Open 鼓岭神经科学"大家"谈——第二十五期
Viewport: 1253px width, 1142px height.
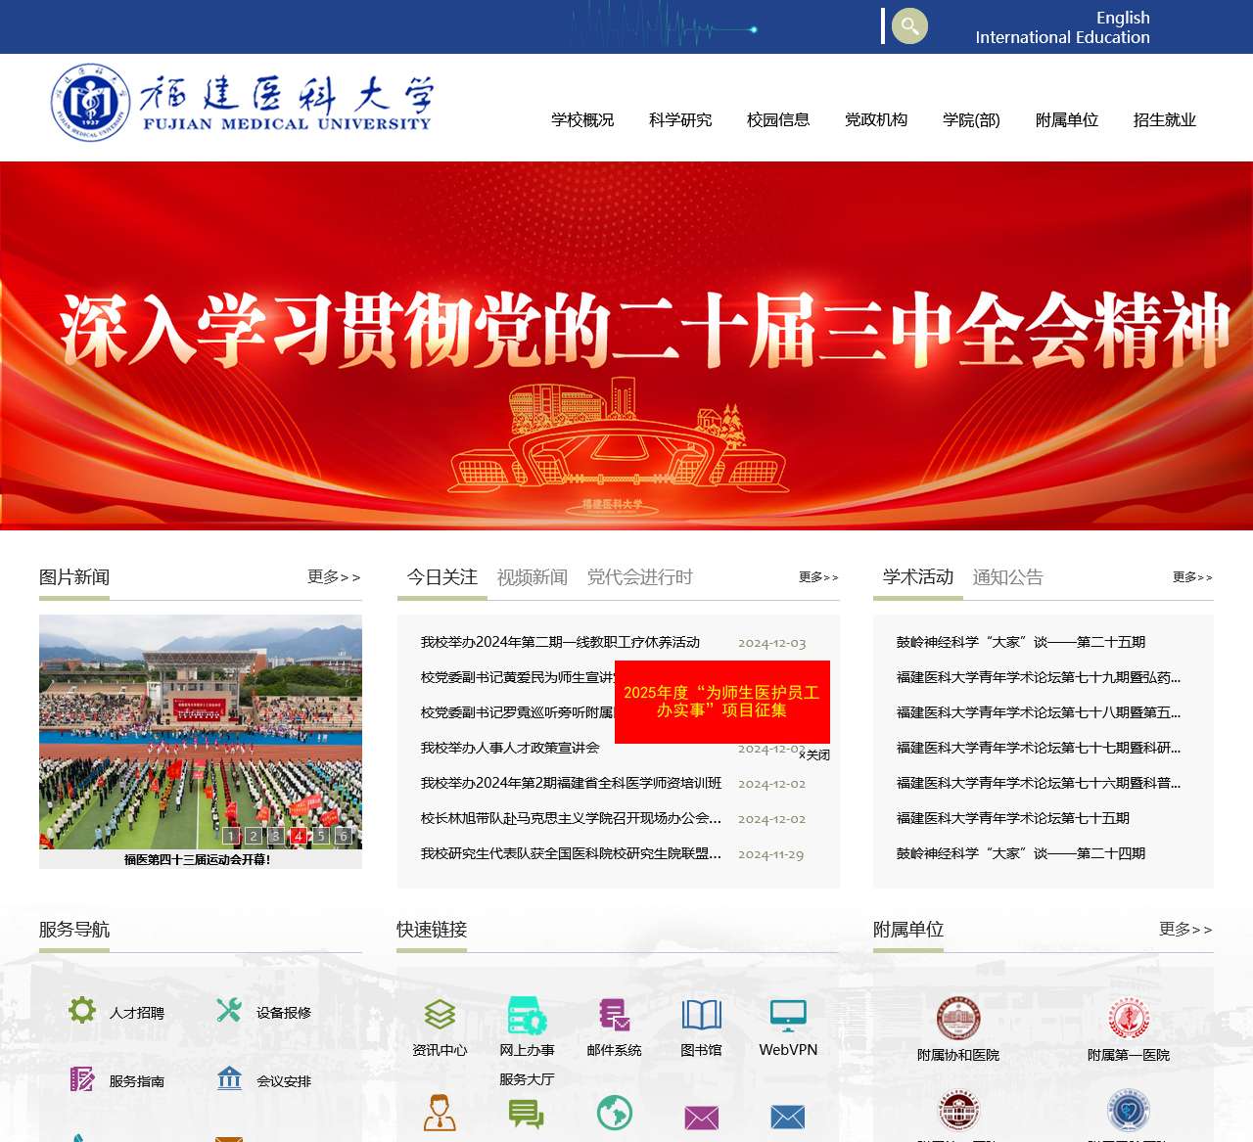(x=1021, y=643)
